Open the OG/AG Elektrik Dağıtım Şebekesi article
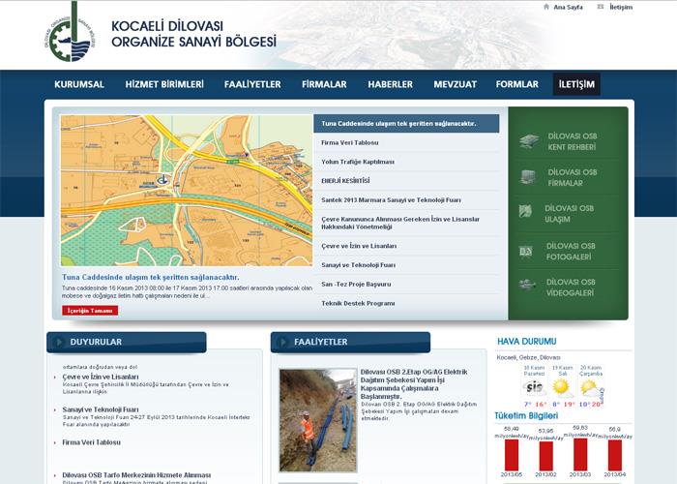This screenshot has height=484, width=677. [414, 384]
